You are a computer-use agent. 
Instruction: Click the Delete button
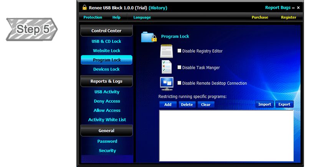pos(187,104)
